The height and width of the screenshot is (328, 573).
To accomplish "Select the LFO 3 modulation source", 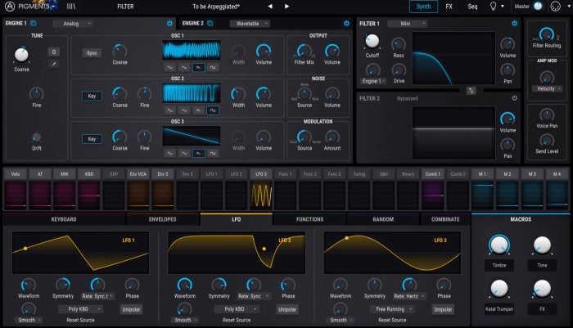I will pos(261,174).
